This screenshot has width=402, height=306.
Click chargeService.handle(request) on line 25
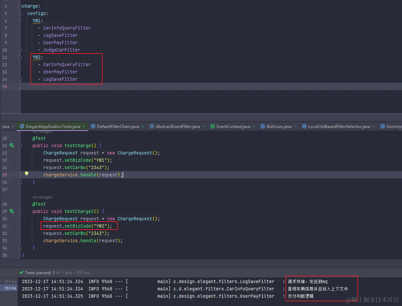(81, 175)
